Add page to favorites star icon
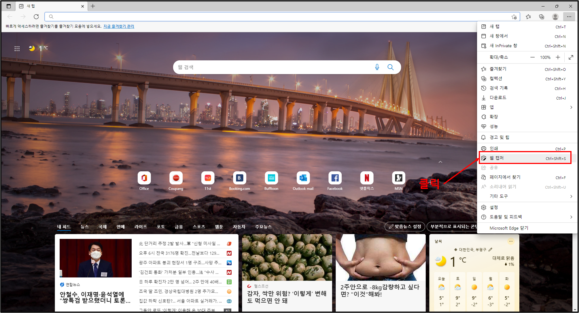The height and width of the screenshot is (313, 579). click(514, 17)
